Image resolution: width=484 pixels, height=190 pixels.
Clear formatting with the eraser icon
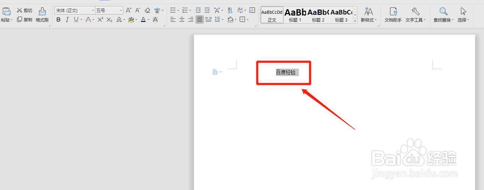pos(148,10)
